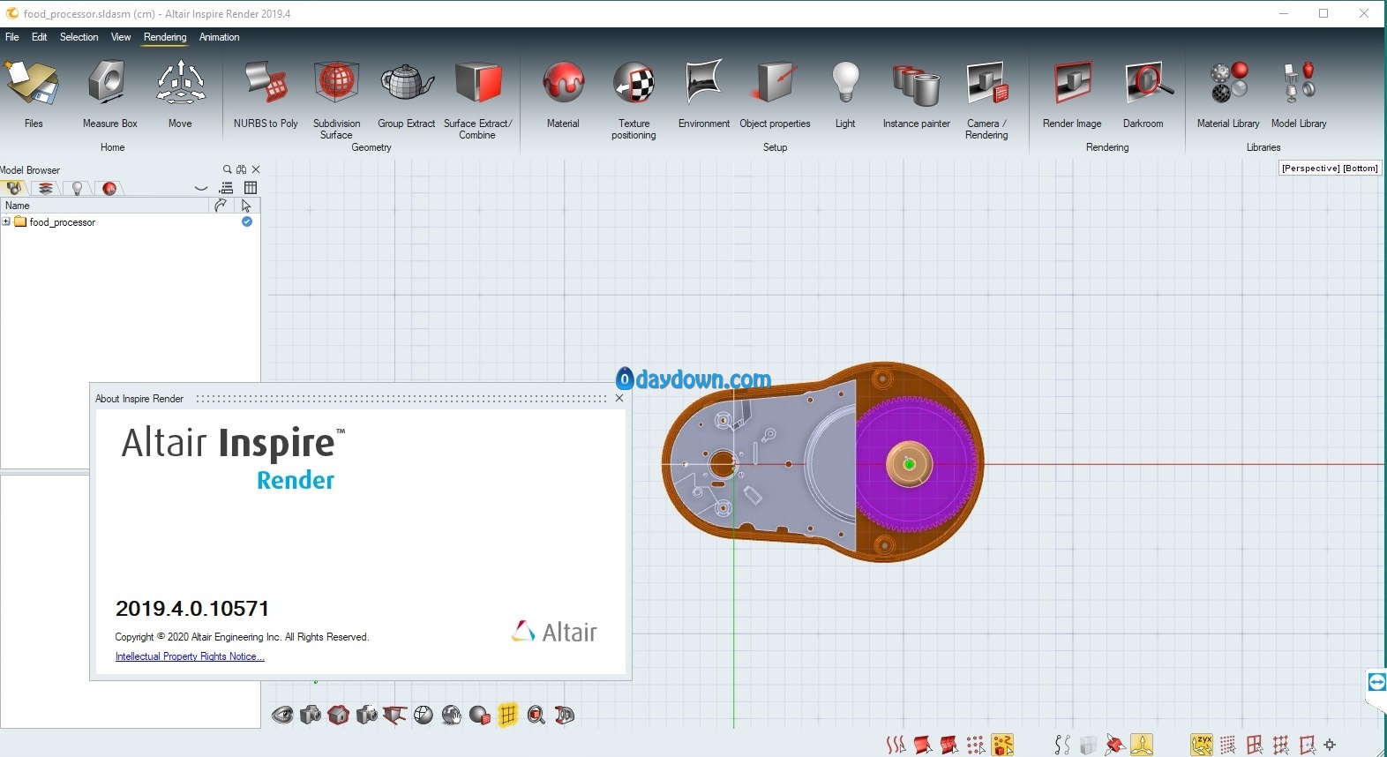The width and height of the screenshot is (1387, 757).
Task: Activate the Move tool
Action: (180, 94)
